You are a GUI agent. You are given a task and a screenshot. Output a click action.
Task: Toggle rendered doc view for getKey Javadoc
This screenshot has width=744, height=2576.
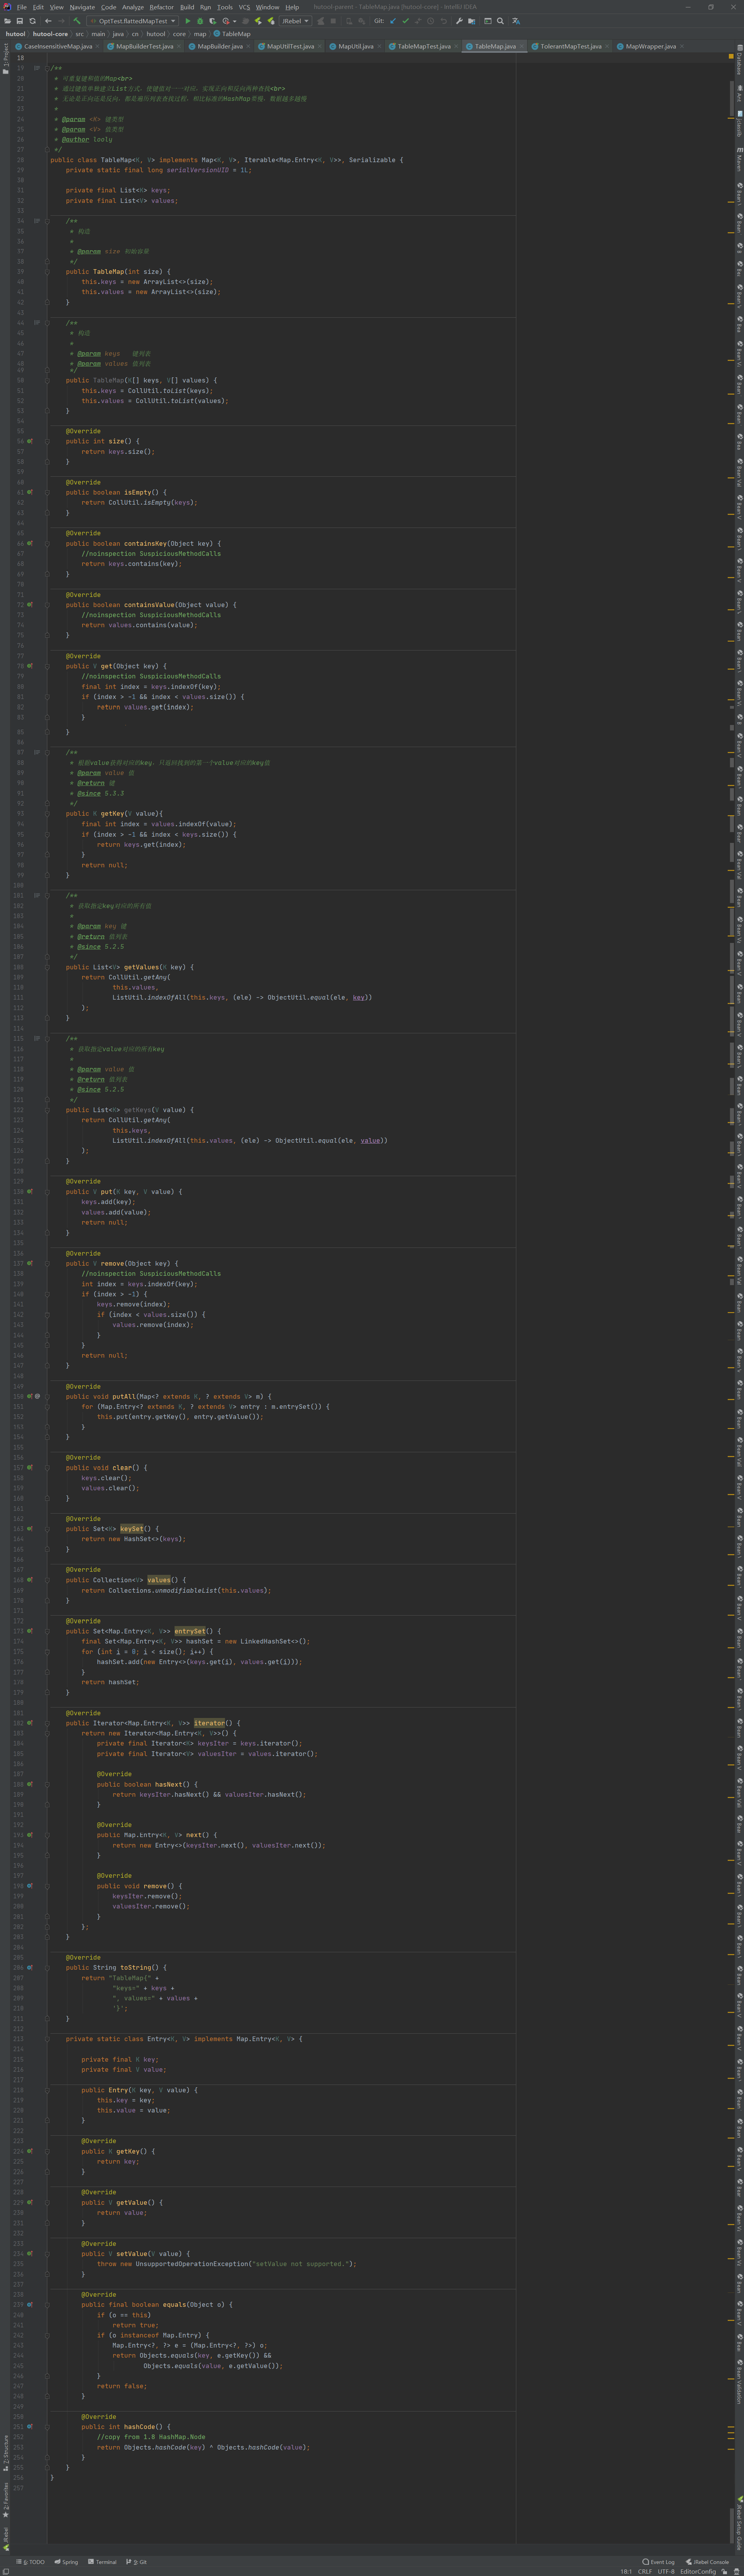pyautogui.click(x=37, y=752)
